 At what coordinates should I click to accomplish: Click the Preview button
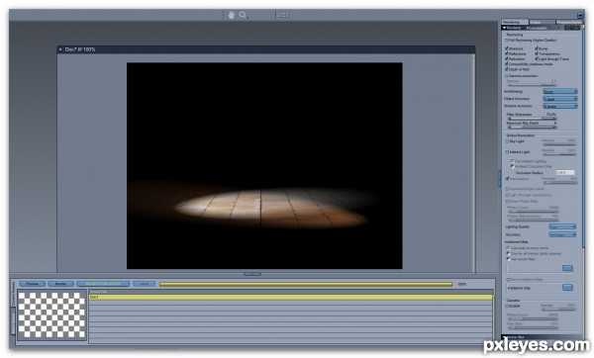tap(33, 284)
